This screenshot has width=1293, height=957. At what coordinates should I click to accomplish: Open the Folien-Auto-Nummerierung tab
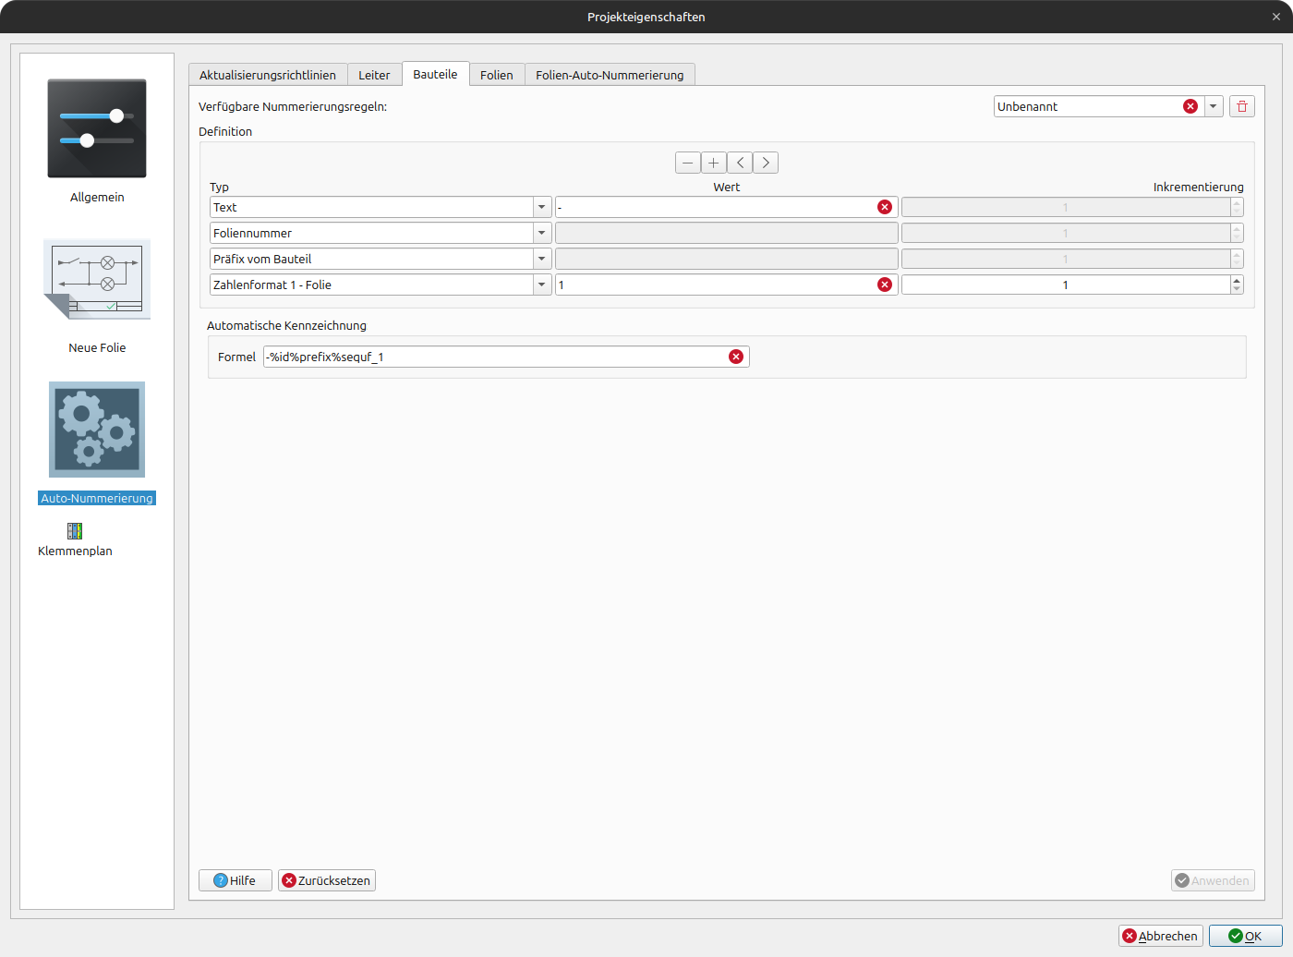[610, 75]
